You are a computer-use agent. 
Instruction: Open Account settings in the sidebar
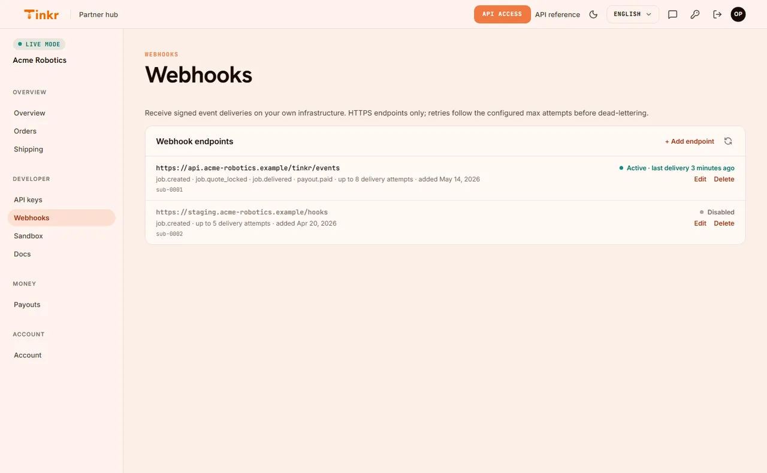point(61,355)
